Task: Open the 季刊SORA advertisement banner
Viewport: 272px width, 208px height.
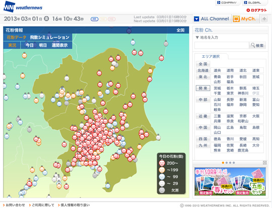Action: (230, 181)
